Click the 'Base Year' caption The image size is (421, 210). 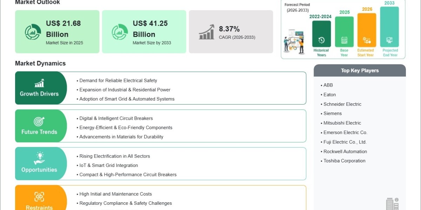344,52
